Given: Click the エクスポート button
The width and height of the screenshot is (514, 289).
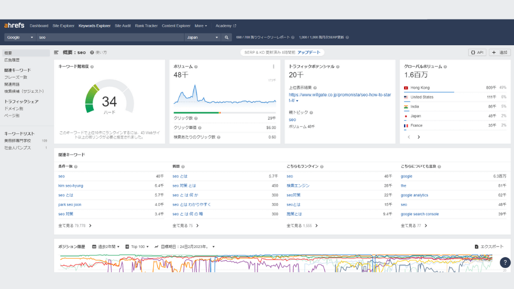Looking at the screenshot, I should [489, 247].
